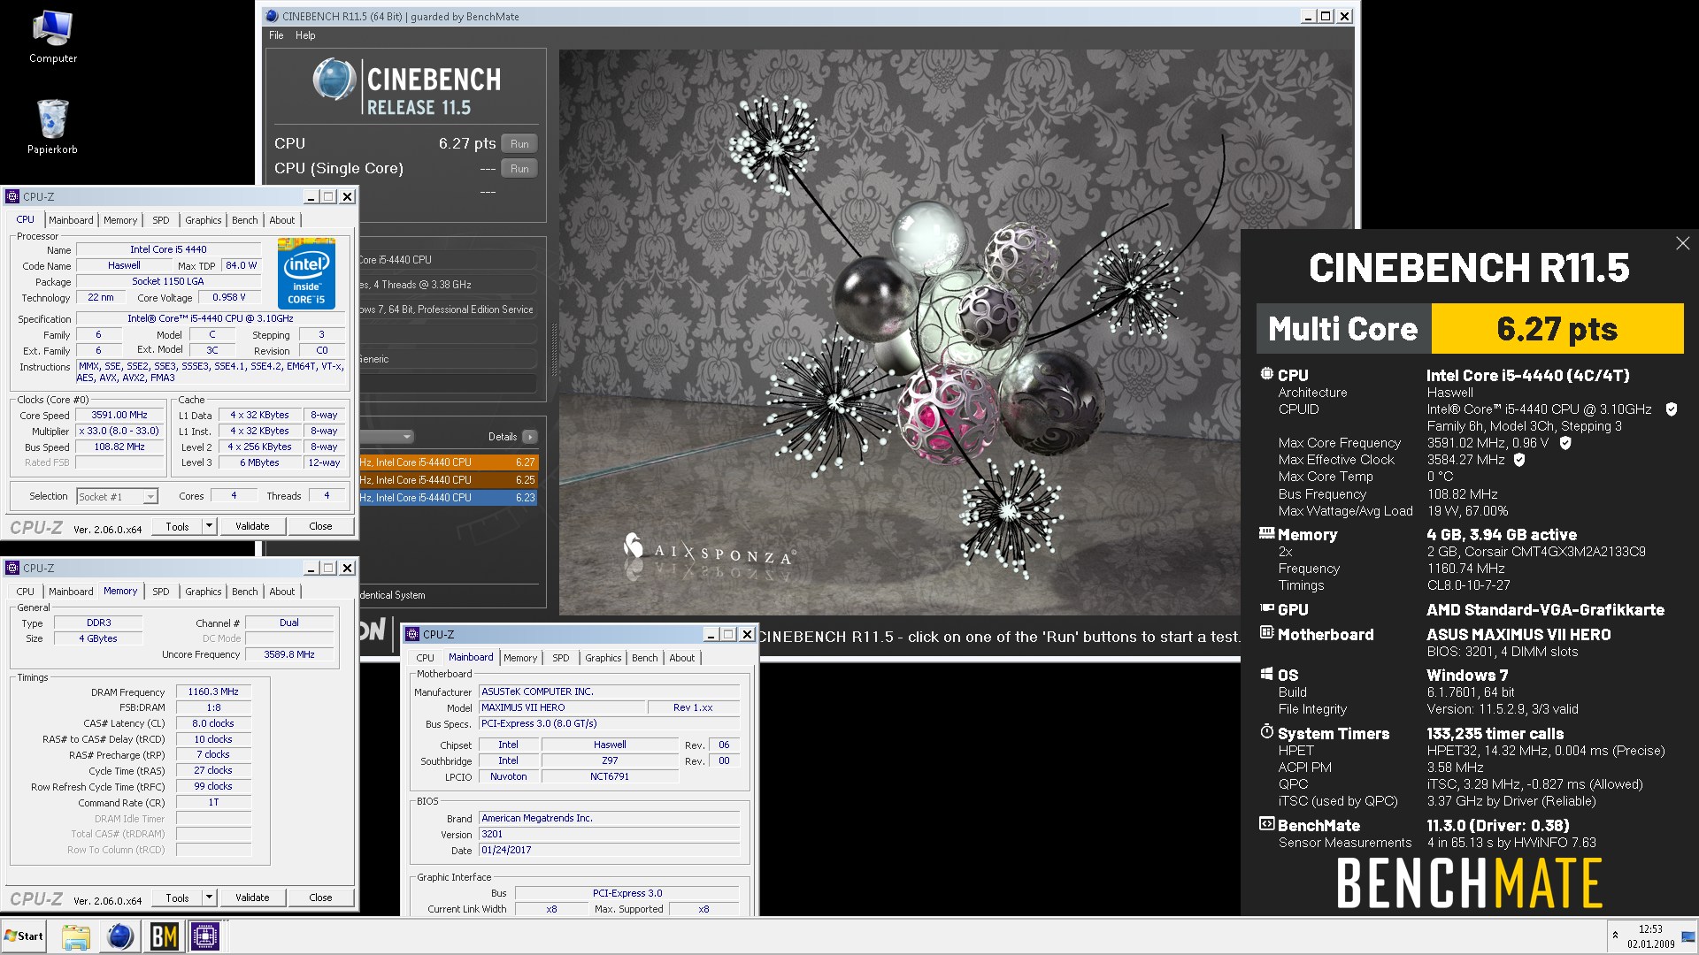This screenshot has width=1699, height=955.
Task: Click the BenchMate section icon
Action: 1267,824
